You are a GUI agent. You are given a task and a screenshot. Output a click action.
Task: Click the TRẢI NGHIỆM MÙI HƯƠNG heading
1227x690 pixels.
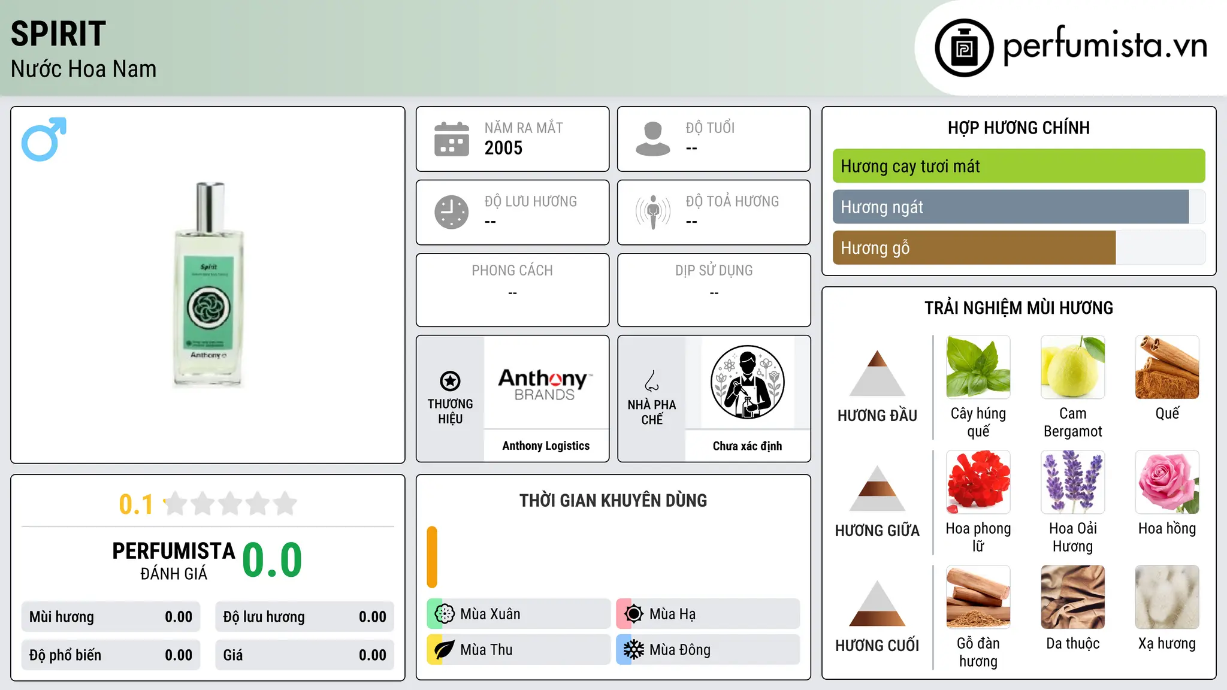pyautogui.click(x=1019, y=308)
